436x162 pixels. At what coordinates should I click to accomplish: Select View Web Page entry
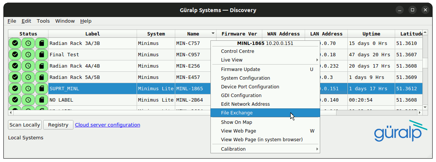265,131
